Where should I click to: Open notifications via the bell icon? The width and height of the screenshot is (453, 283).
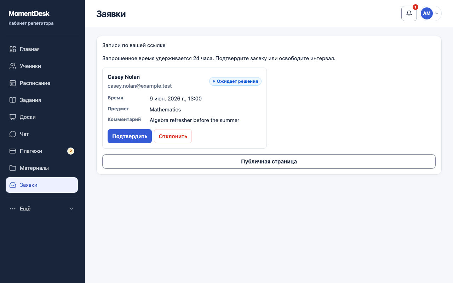(409, 13)
